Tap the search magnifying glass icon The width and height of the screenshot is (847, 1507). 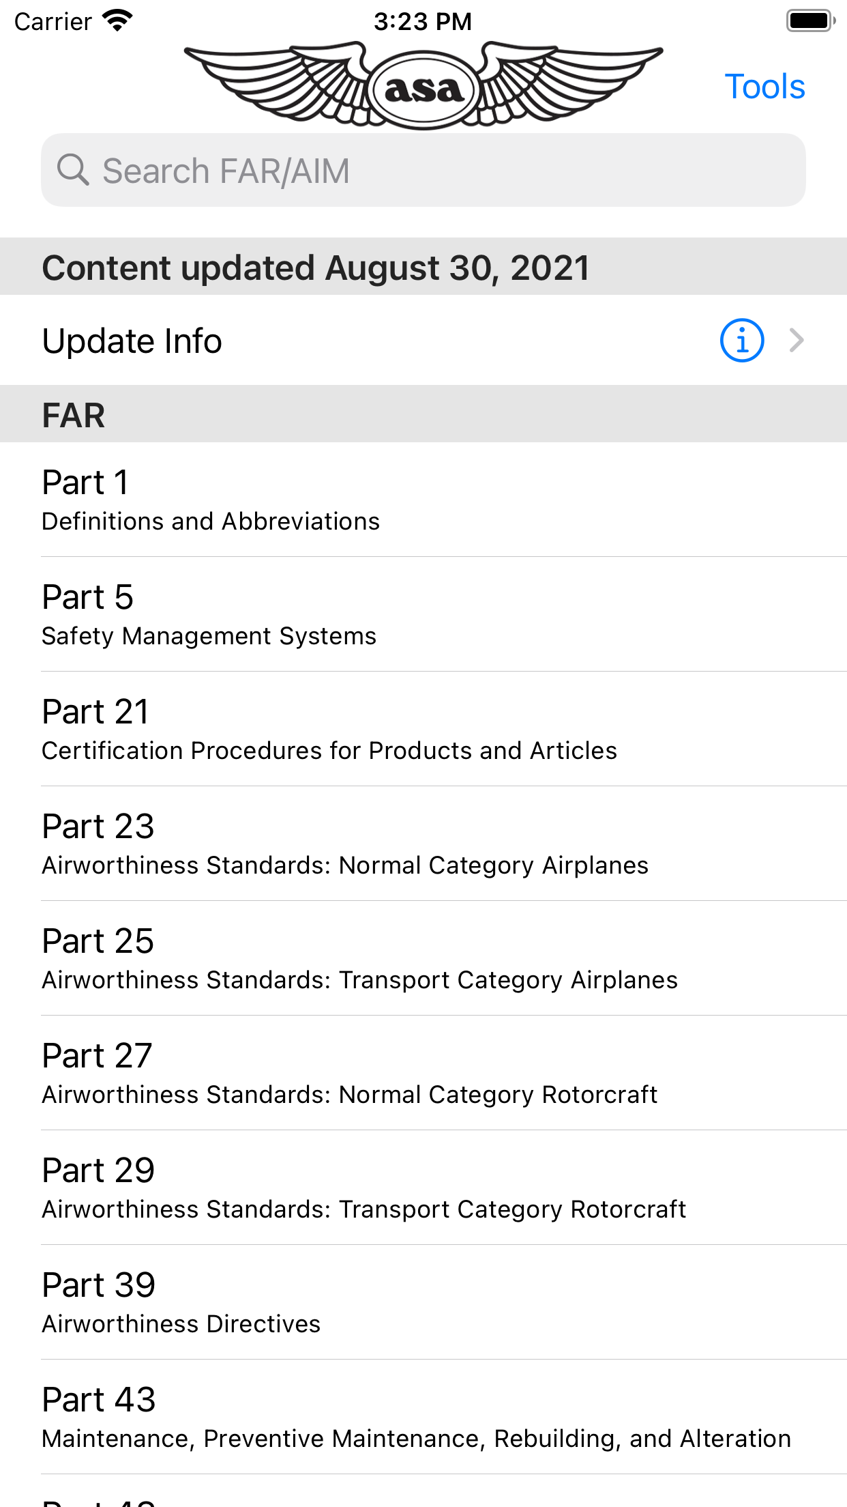[72, 170]
